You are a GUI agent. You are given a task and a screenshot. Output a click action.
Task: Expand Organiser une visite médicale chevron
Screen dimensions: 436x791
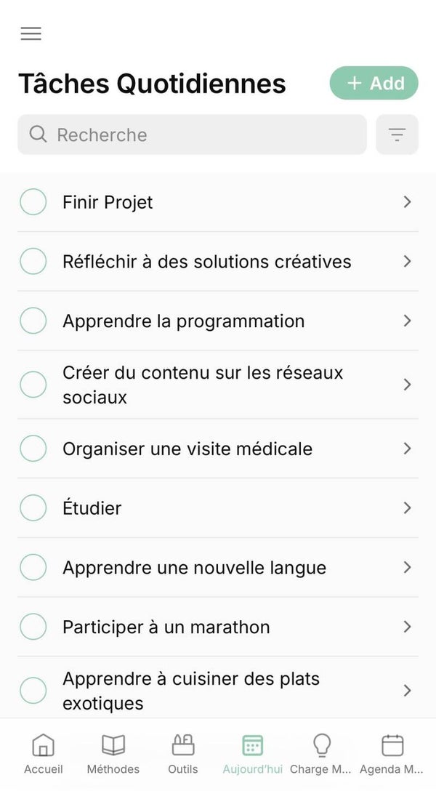(x=407, y=449)
